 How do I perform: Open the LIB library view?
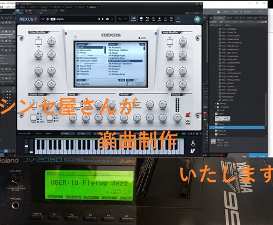(141, 19)
